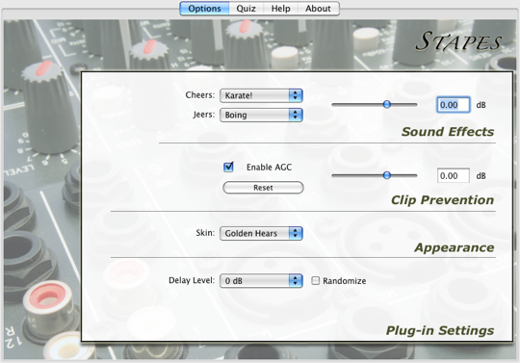
Task: Click the Jeers dropdown stepper arrows
Action: pos(296,115)
